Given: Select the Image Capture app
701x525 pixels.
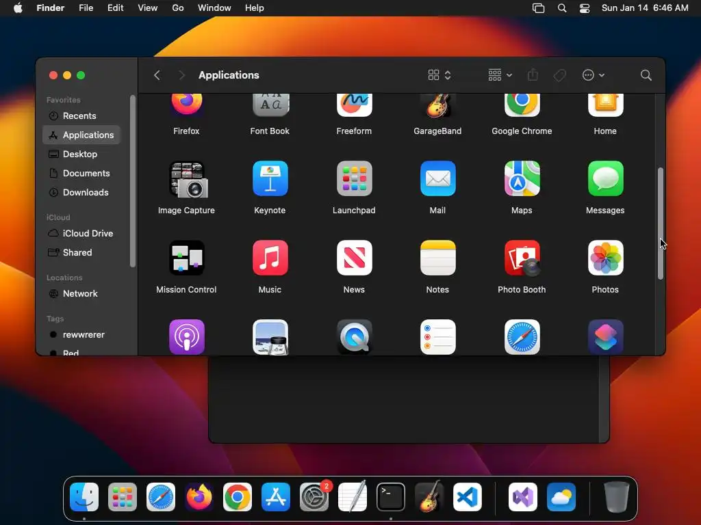Looking at the screenshot, I should tap(188, 180).
